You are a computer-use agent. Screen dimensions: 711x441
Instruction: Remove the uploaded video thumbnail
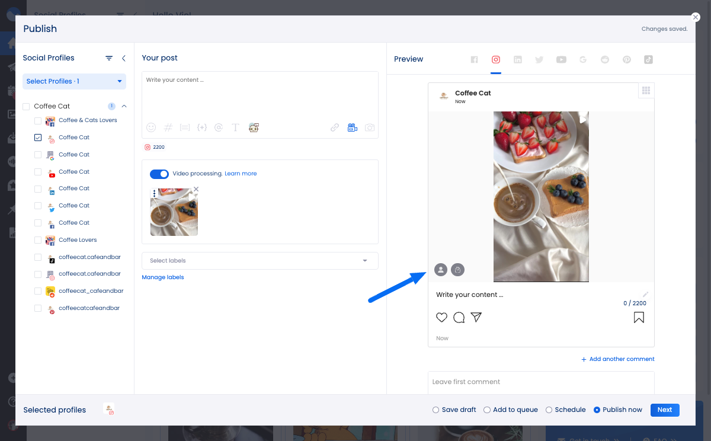click(196, 189)
